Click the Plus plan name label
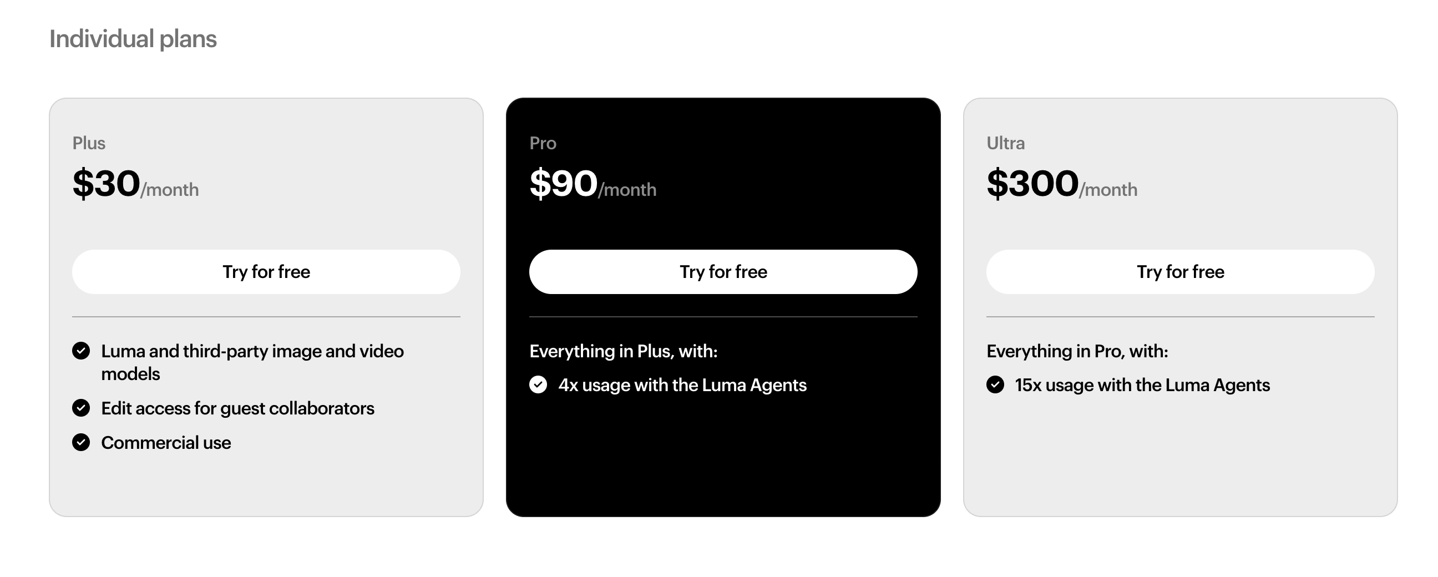Image resolution: width=1438 pixels, height=577 pixels. [x=89, y=143]
